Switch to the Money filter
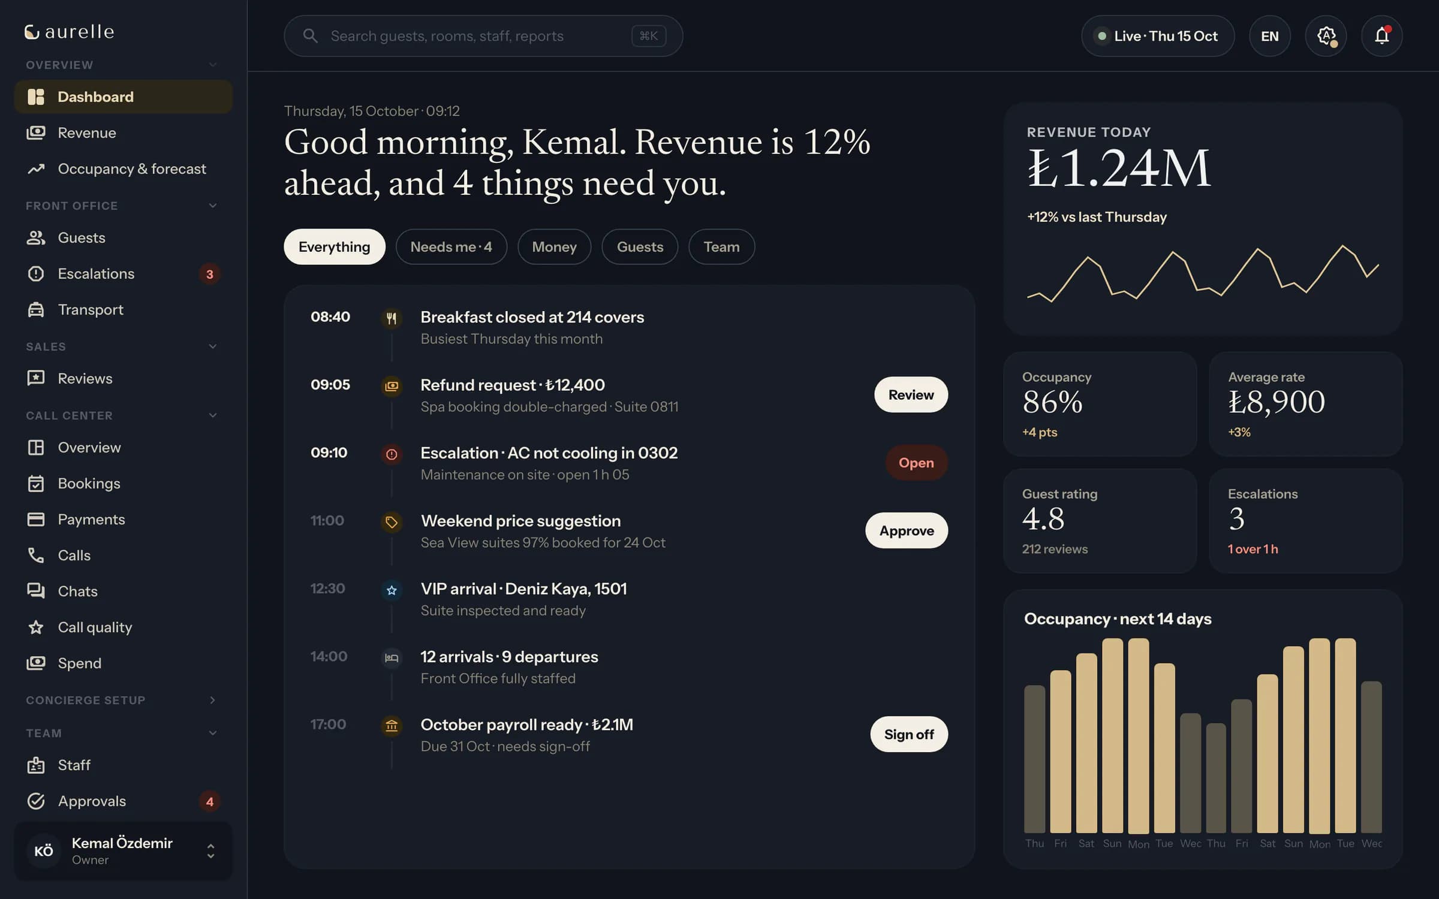 (554, 246)
